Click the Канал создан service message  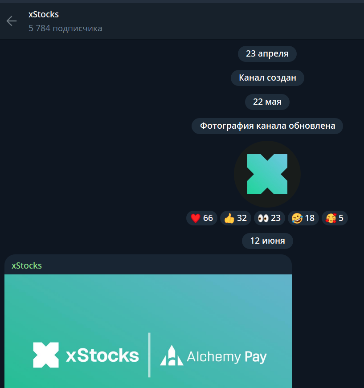click(267, 78)
